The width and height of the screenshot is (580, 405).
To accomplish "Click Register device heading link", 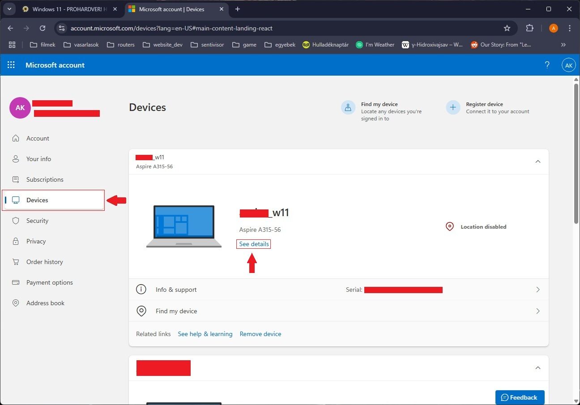I will click(484, 104).
